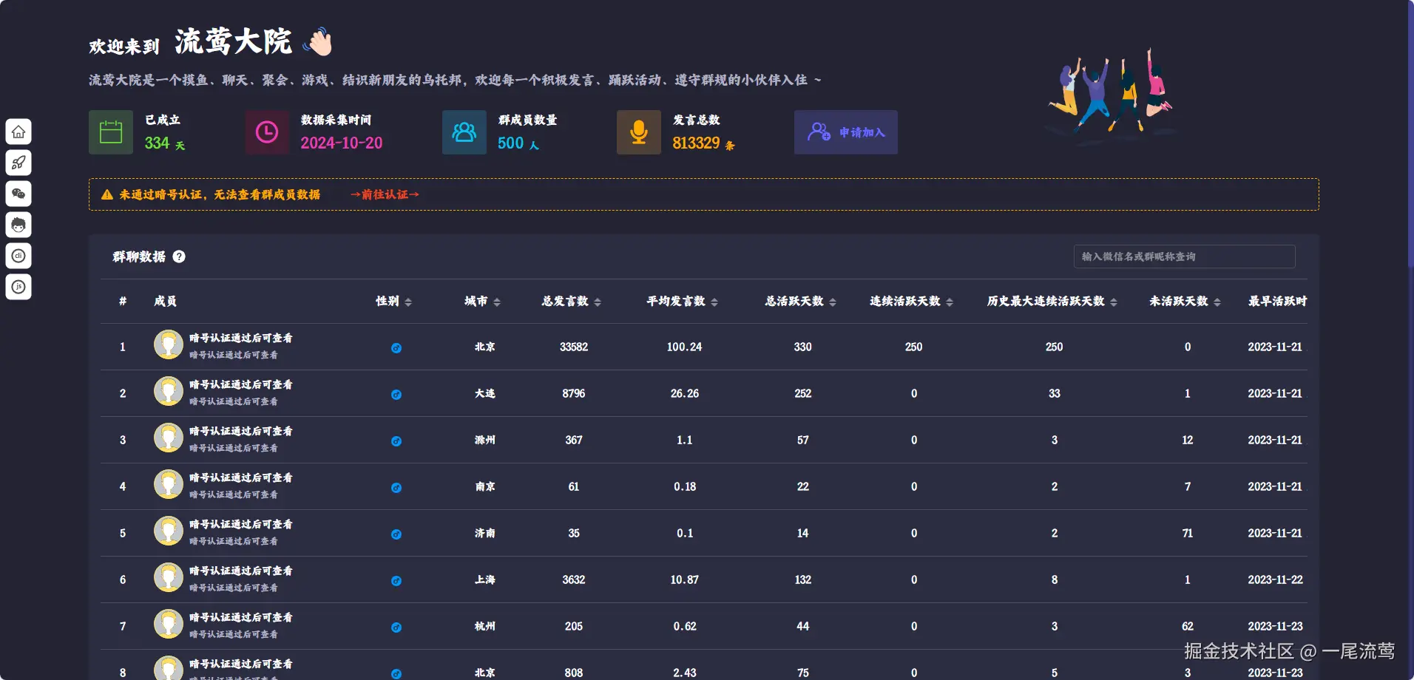Click the gender icon in row 5
This screenshot has width=1414, height=680.
pos(396,534)
